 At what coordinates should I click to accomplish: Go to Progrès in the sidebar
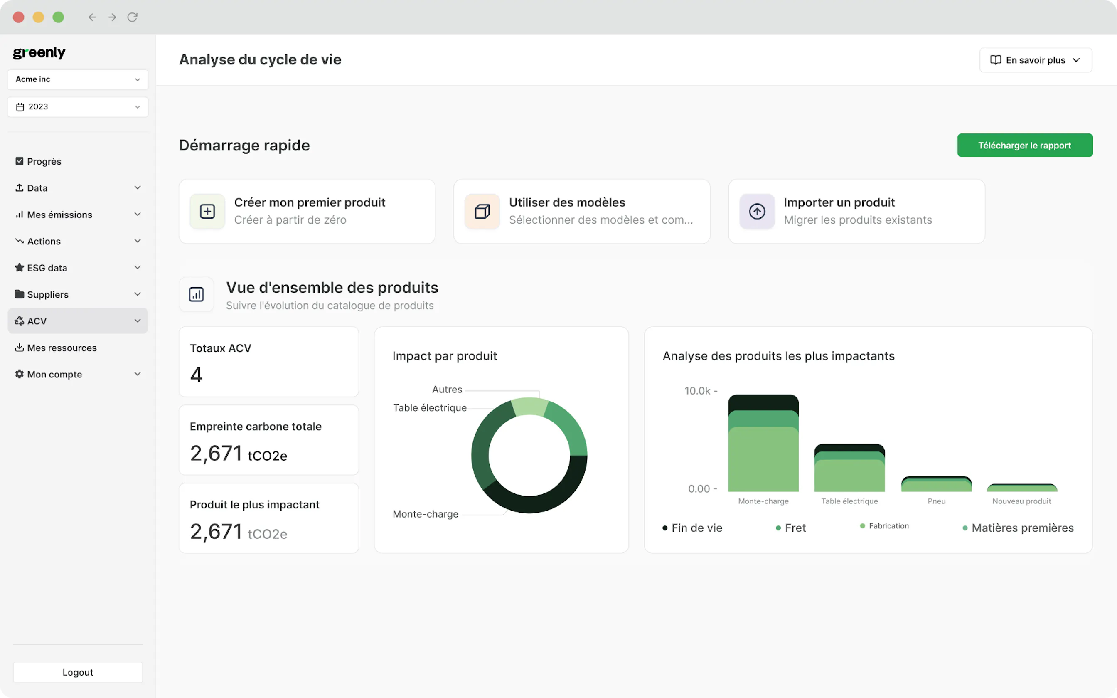(x=78, y=161)
